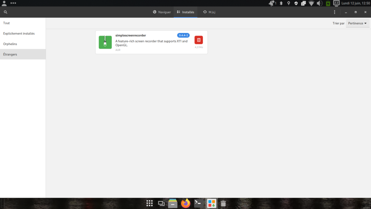Click the 0.4.4-2 version badge
371x209 pixels.
point(183,35)
